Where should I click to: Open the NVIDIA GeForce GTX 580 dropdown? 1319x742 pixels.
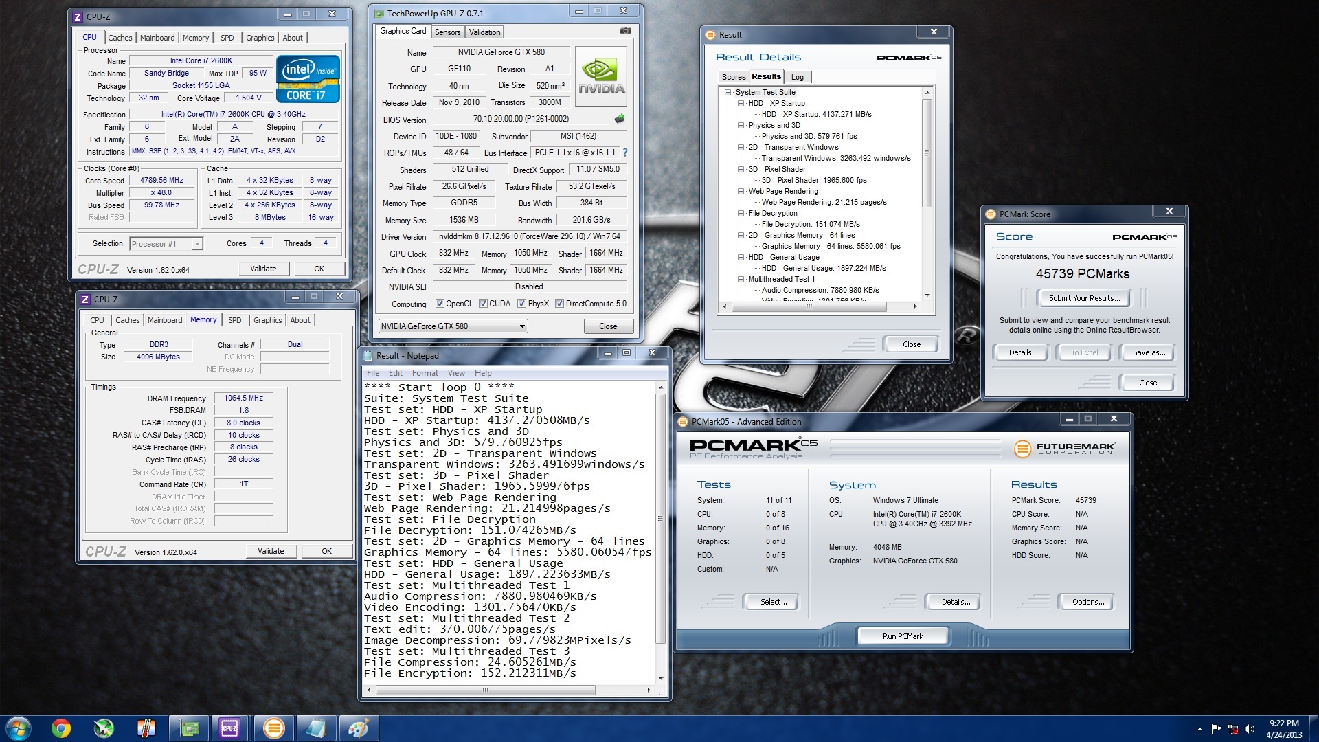click(453, 326)
